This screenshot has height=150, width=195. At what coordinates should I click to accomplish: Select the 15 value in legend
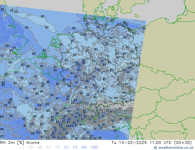(22, 148)
